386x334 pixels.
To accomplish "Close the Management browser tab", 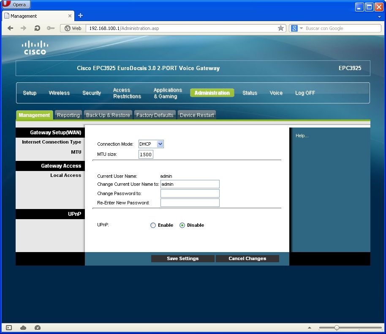I will 70,16.
